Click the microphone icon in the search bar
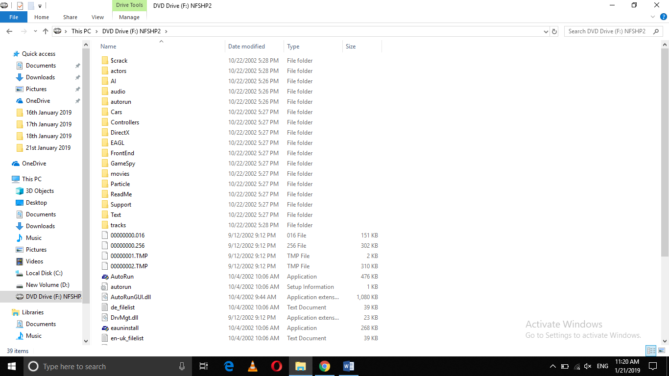Screen dimensions: 669x376 (182, 366)
